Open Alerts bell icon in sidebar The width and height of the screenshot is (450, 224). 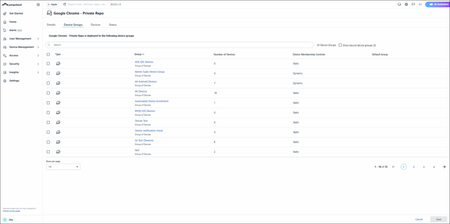pos(4,30)
